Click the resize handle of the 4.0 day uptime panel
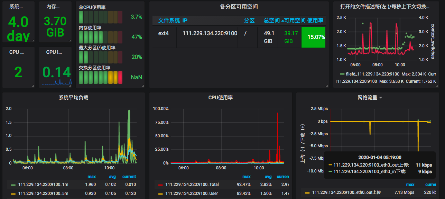445x199 pixels. (x=33, y=41)
